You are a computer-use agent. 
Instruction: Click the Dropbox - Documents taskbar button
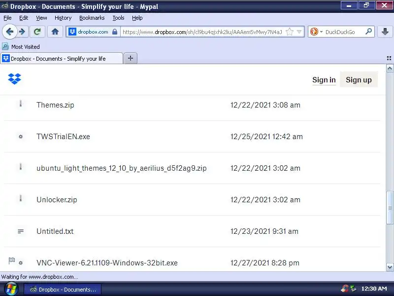click(x=63, y=290)
